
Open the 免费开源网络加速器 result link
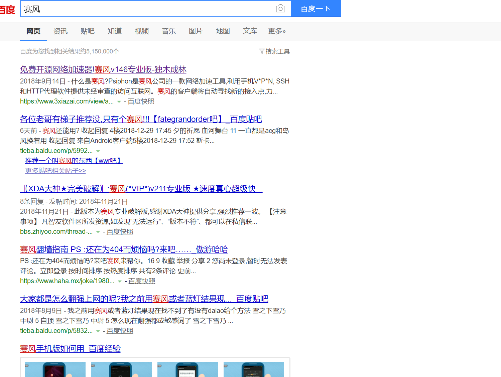[x=103, y=69]
